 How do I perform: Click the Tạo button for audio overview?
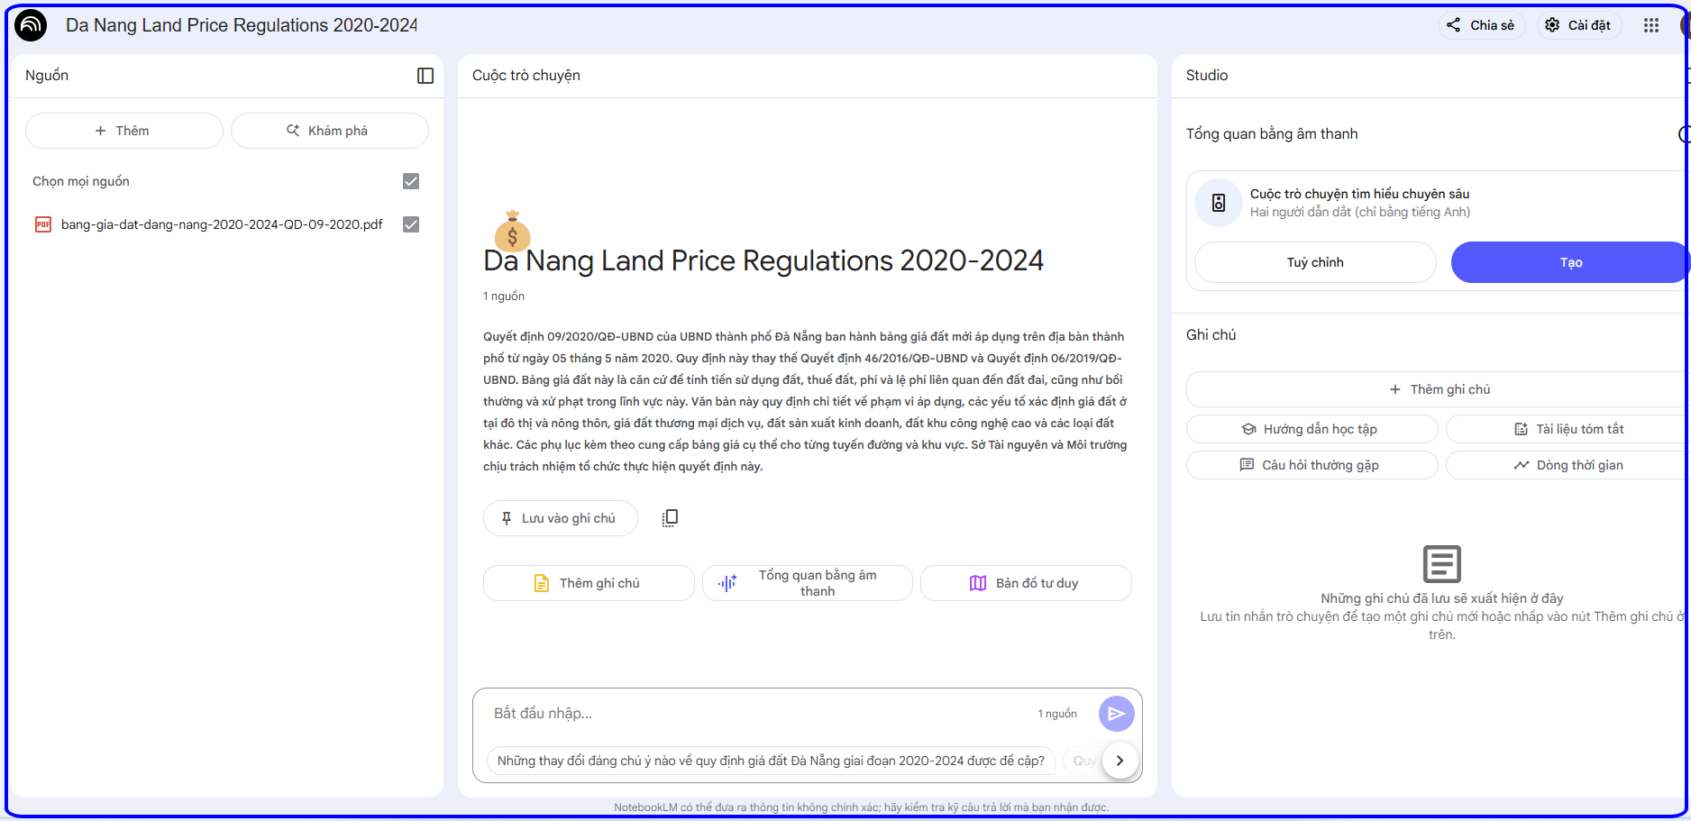coord(1569,262)
